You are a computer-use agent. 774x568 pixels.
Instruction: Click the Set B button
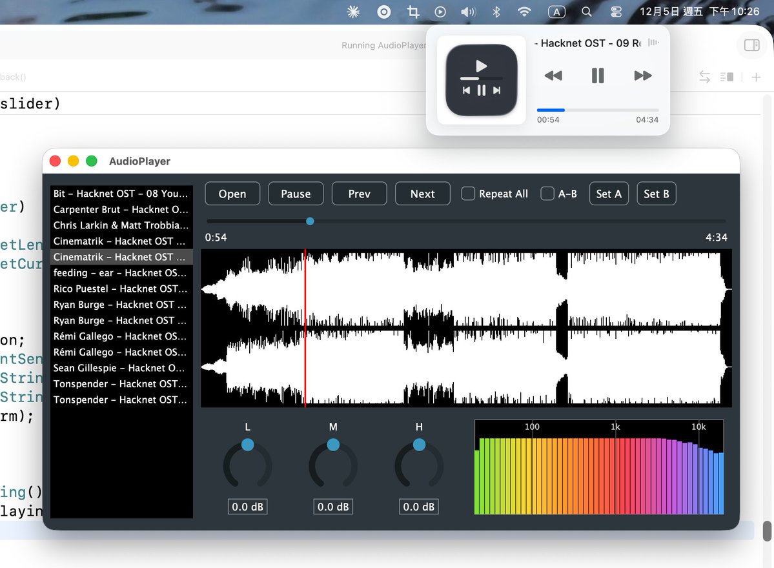(656, 194)
